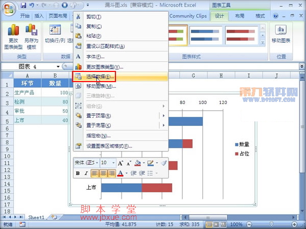Click Reset to Match Style entry
This screenshot has width=306, height=229.
[121, 46]
